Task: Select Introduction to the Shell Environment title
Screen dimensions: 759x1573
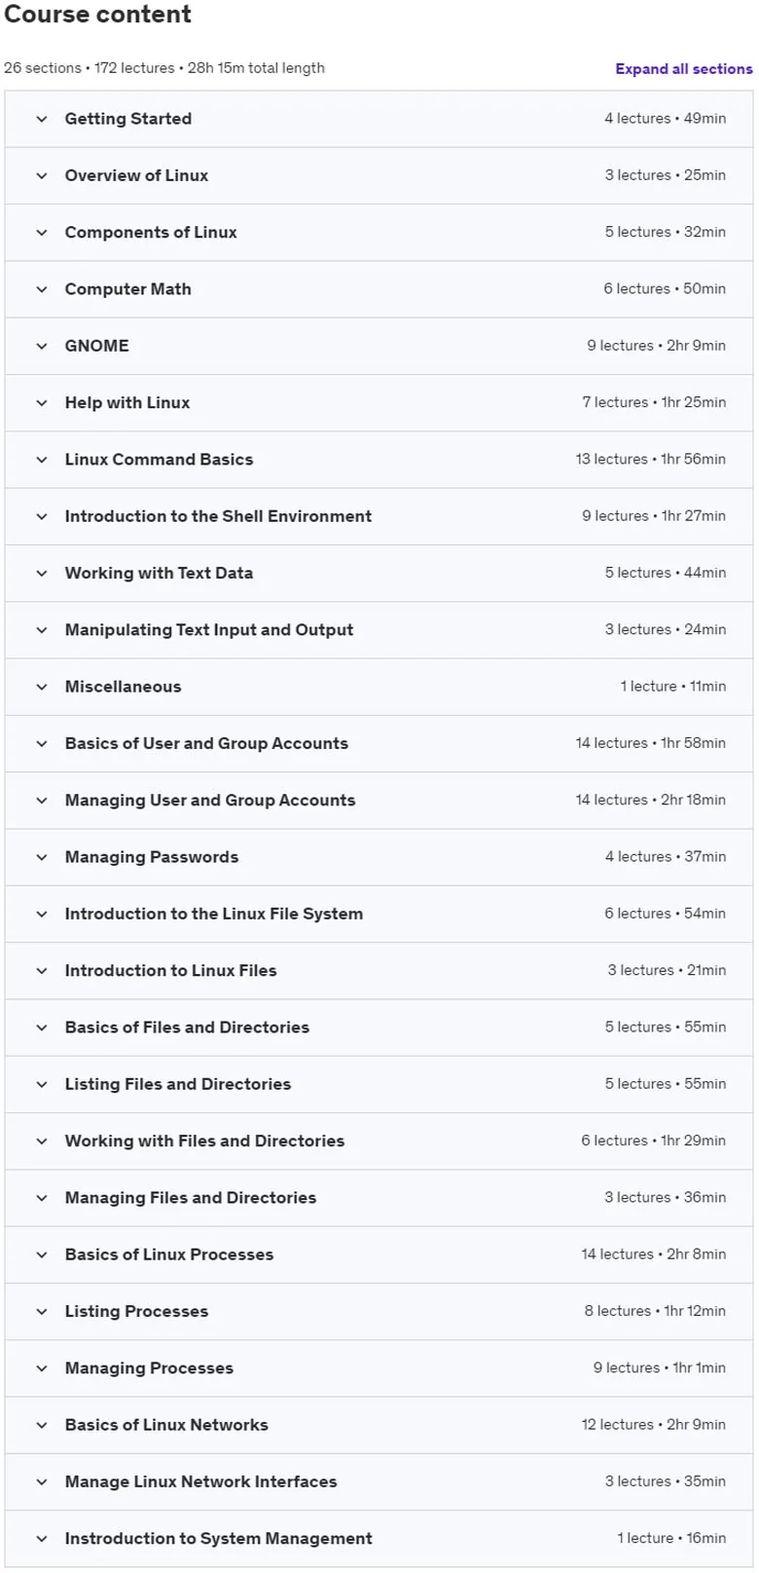Action: point(218,516)
